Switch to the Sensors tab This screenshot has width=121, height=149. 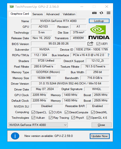coord(38,14)
